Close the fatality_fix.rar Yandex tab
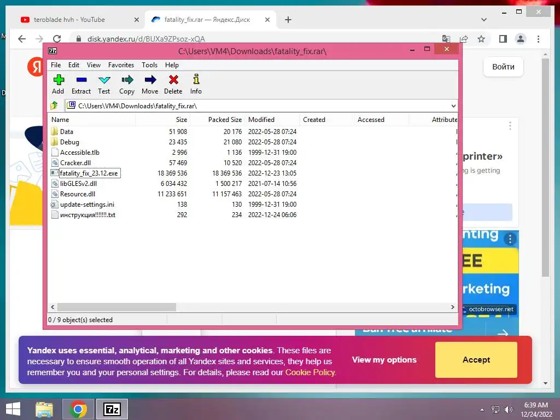The image size is (560, 420). click(267, 20)
